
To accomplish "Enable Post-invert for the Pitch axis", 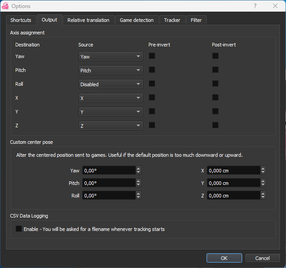I will click(x=215, y=70).
